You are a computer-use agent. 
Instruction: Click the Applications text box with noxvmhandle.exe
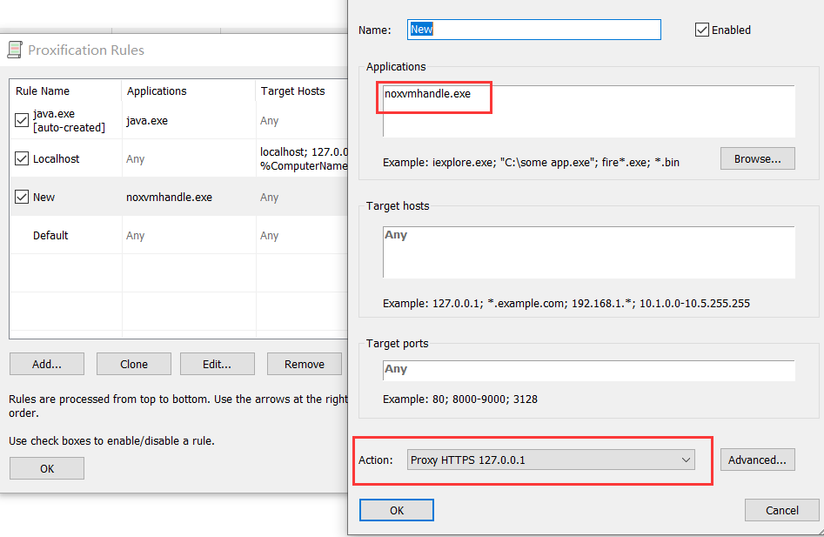click(588, 111)
